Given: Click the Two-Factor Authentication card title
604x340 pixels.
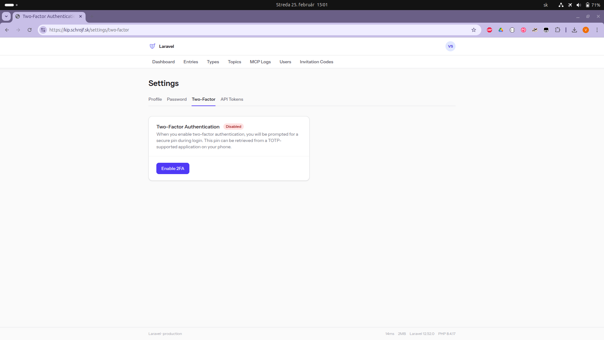Looking at the screenshot, I should (188, 127).
